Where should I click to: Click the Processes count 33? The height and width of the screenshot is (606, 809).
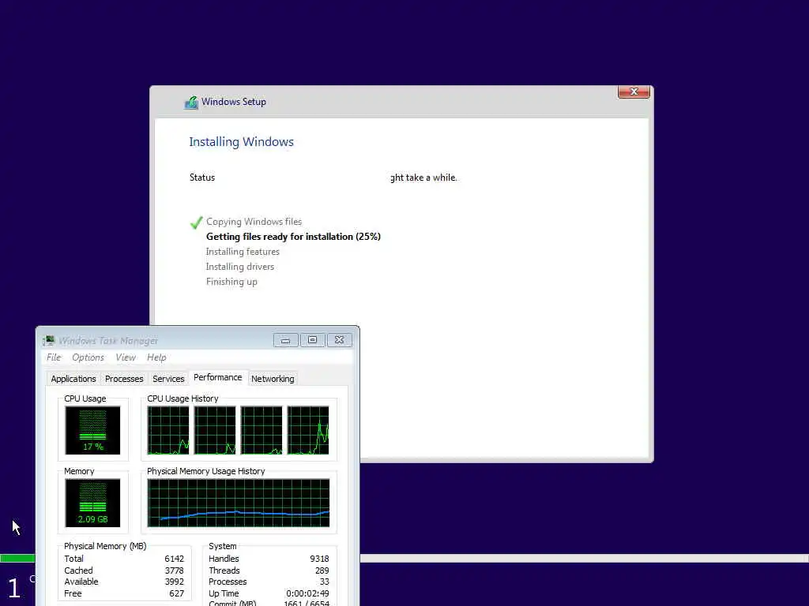click(x=325, y=582)
